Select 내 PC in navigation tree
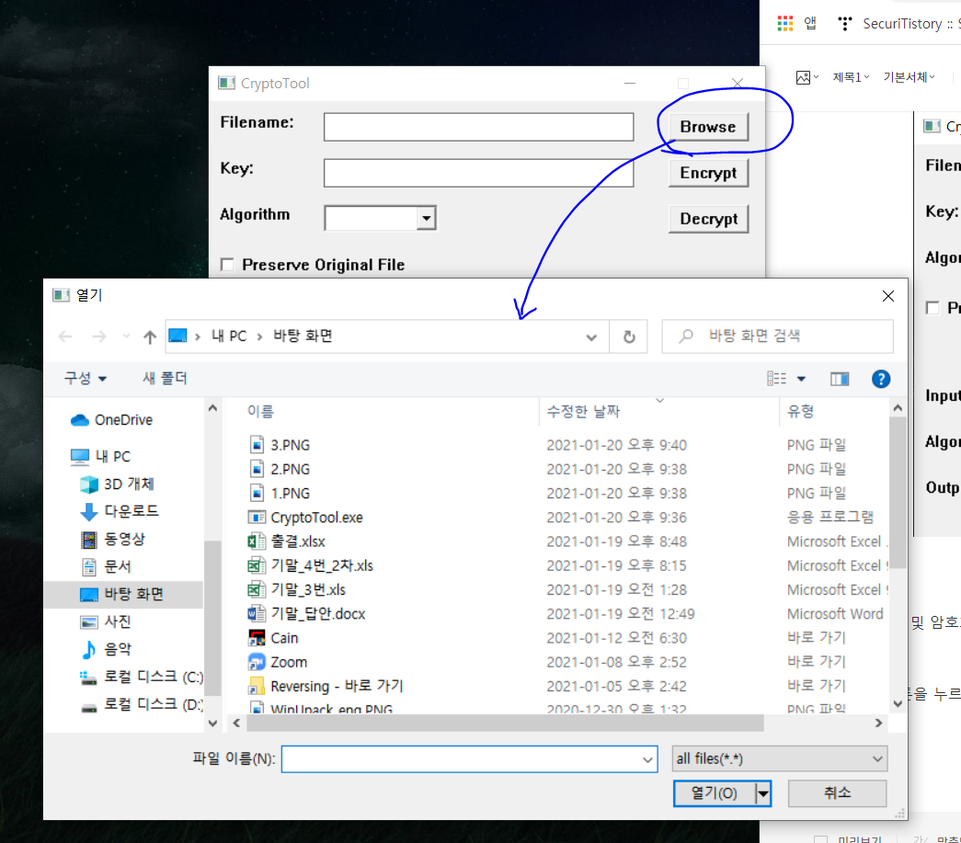This screenshot has height=843, width=961. [100, 456]
